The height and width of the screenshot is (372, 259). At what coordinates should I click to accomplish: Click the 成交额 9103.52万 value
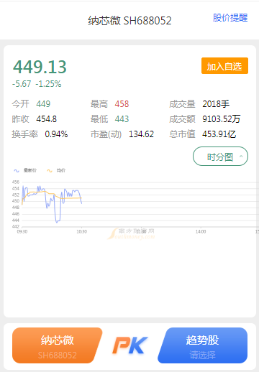coord(222,119)
